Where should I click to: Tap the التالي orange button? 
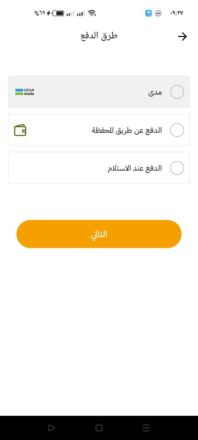tap(99, 234)
